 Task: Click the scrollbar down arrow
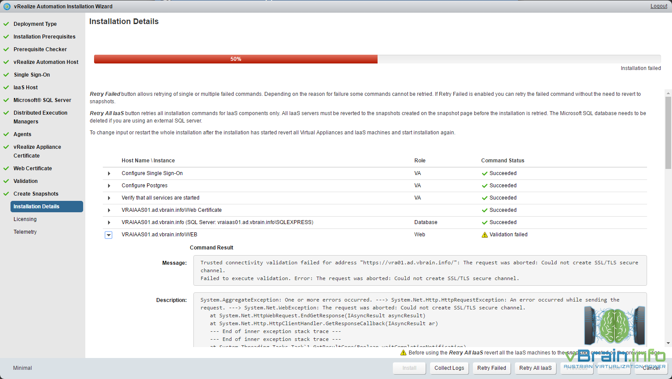pos(668,344)
